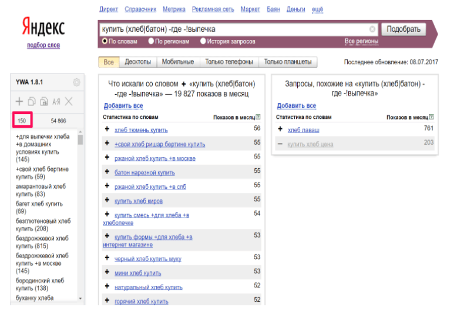Open the 'Метрика' top link
Viewport: 457px width, 320px height.
[x=174, y=9]
